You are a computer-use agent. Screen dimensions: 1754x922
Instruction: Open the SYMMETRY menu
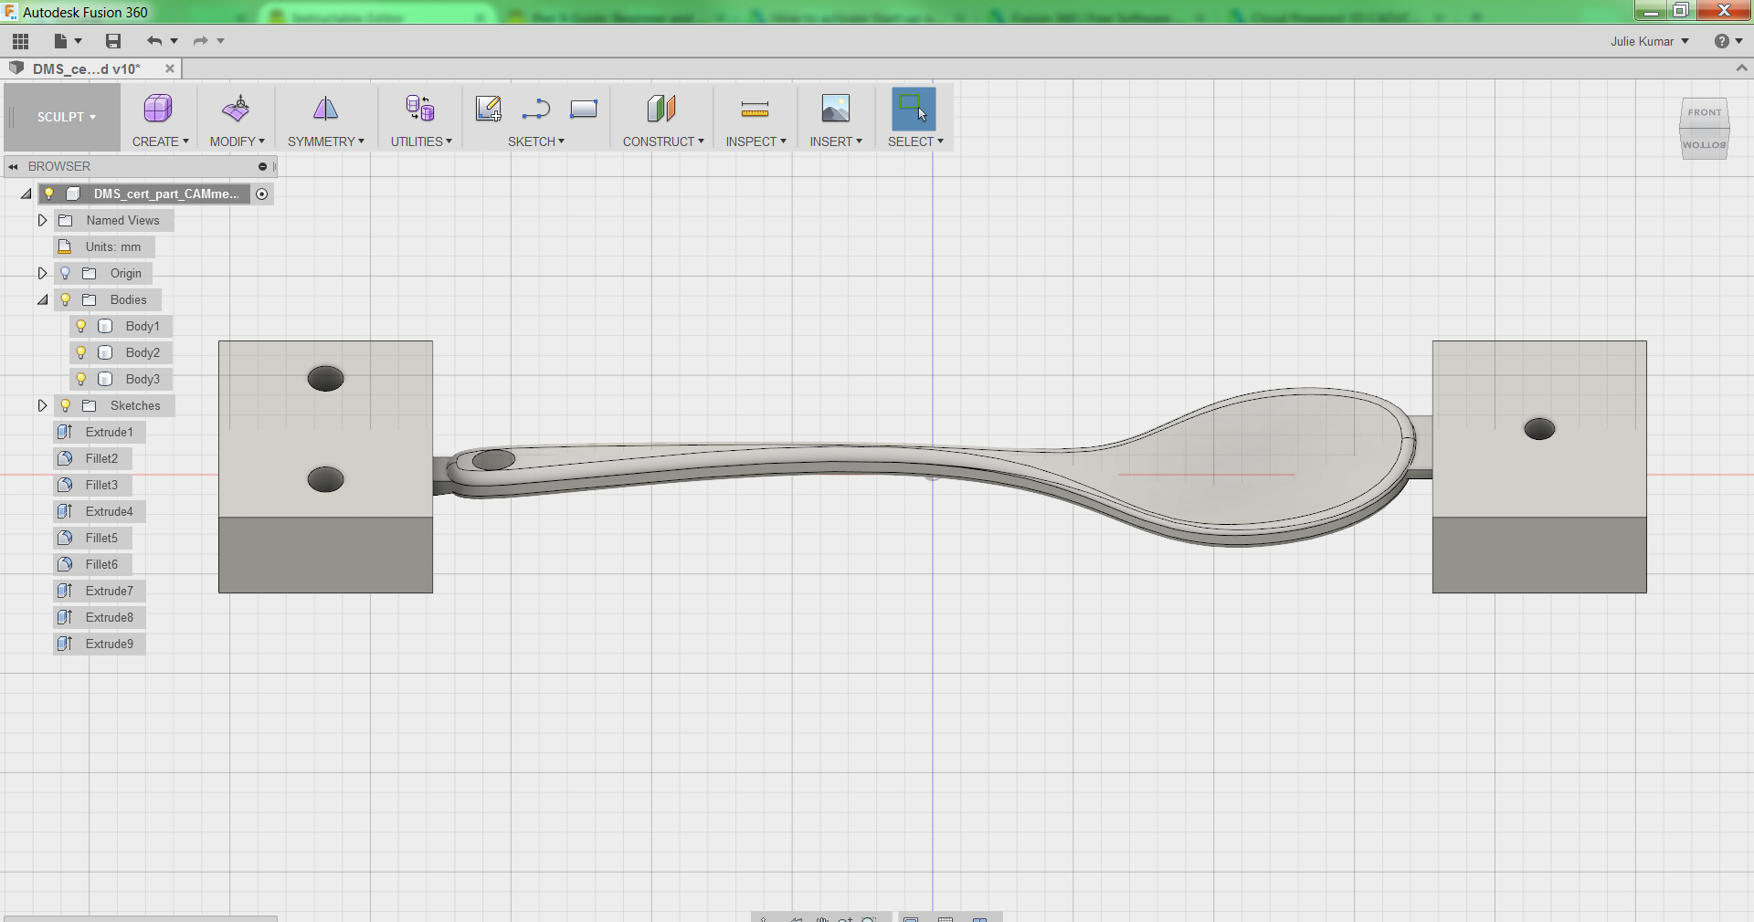tap(325, 141)
